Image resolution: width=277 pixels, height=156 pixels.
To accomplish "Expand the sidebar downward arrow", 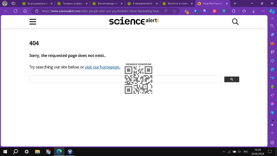I will pos(272,125).
